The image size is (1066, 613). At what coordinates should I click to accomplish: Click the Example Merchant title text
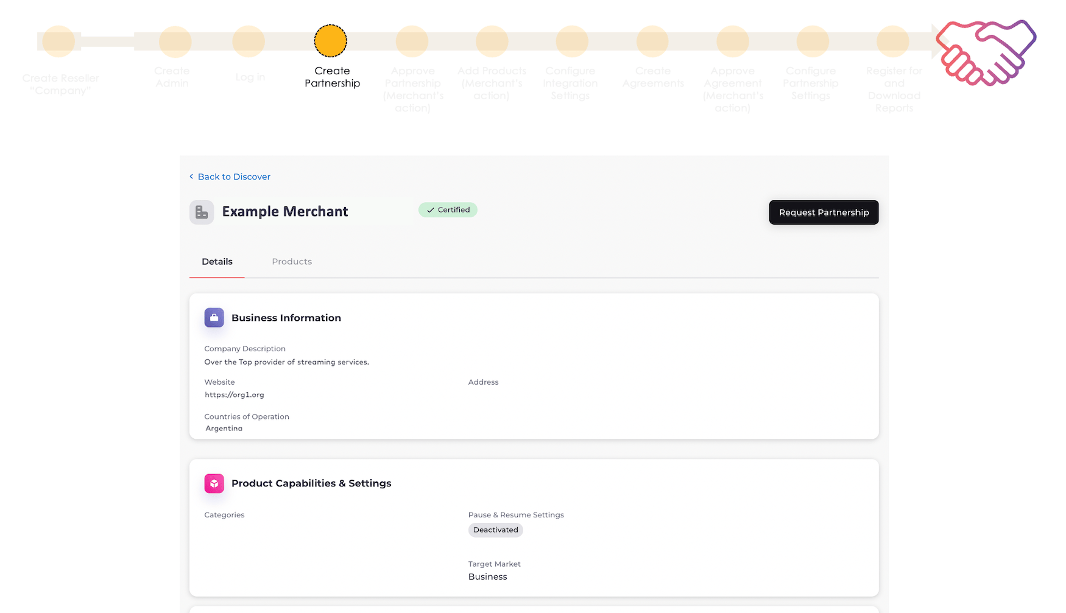coord(285,212)
